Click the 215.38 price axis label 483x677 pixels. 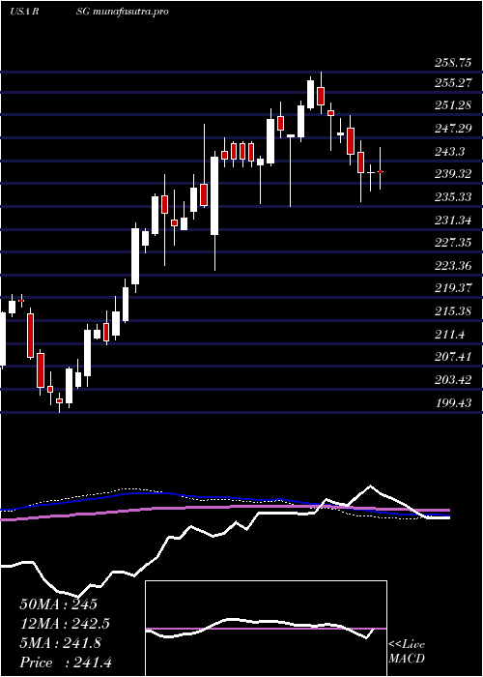click(452, 311)
